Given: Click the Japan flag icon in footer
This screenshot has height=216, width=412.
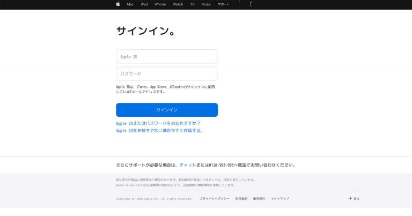Looking at the screenshot, I should 350,198.
